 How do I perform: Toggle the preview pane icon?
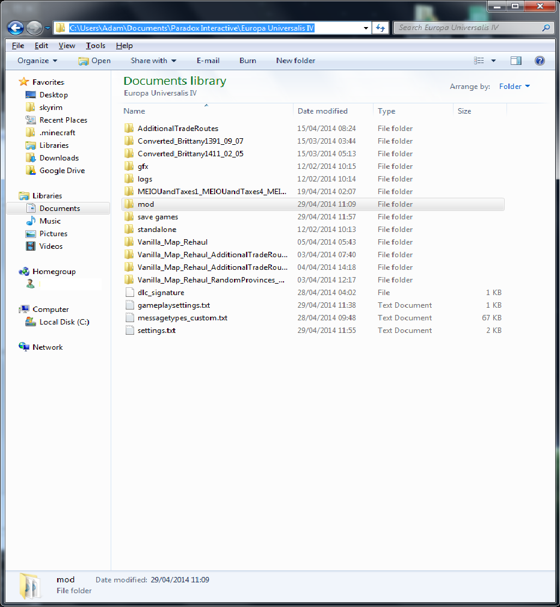(x=516, y=61)
